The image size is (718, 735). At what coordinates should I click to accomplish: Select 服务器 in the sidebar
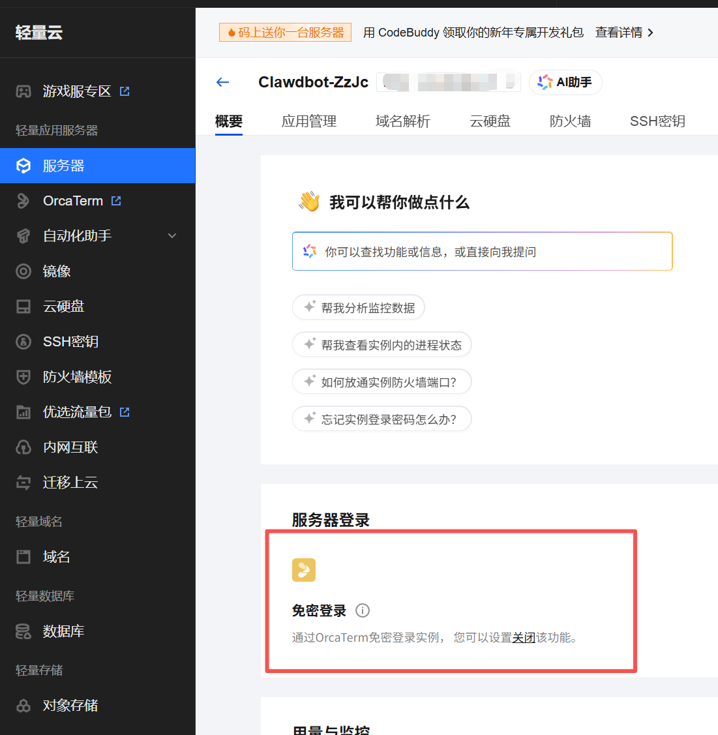[97, 166]
